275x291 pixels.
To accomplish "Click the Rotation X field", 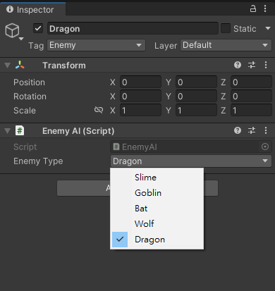I will tap(140, 97).
